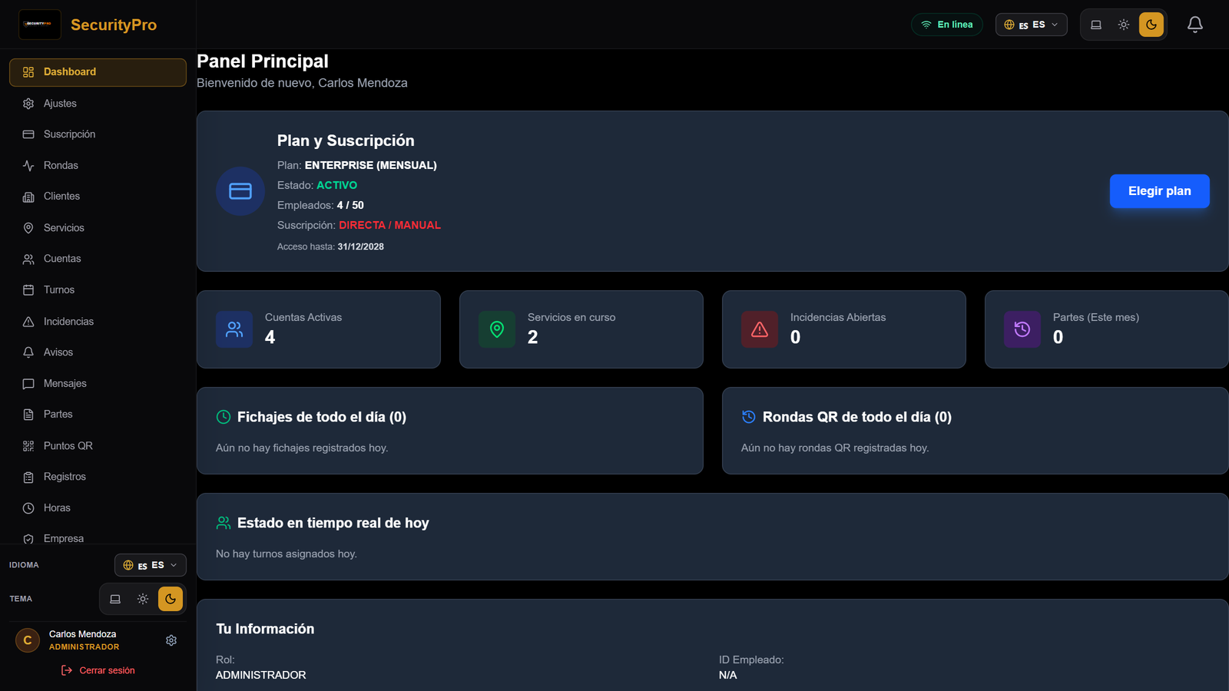Click the SecurityPro logo image
1229x691 pixels.
40,25
